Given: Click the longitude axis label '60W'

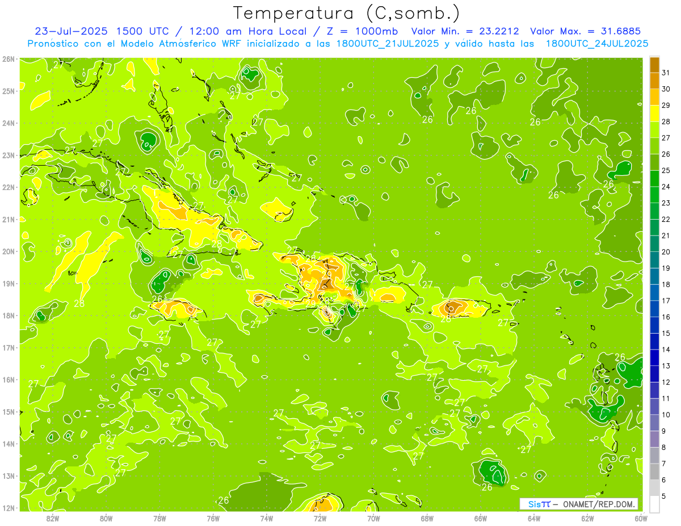Looking at the screenshot, I should click(641, 517).
